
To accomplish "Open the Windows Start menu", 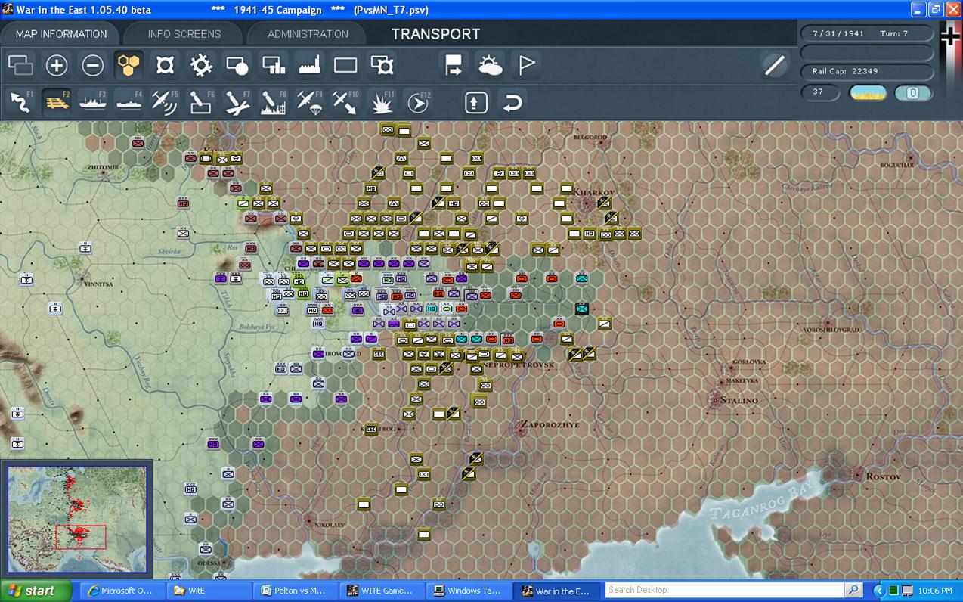I will tap(36, 591).
